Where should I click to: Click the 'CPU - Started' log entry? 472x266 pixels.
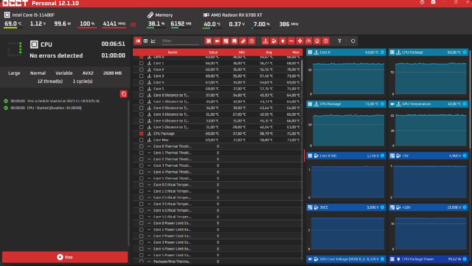click(x=54, y=108)
